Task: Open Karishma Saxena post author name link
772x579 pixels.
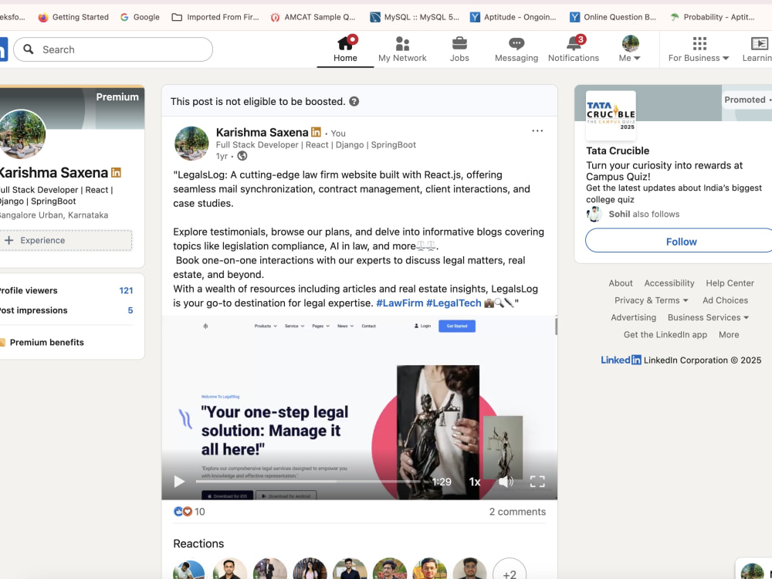Action: coord(262,133)
